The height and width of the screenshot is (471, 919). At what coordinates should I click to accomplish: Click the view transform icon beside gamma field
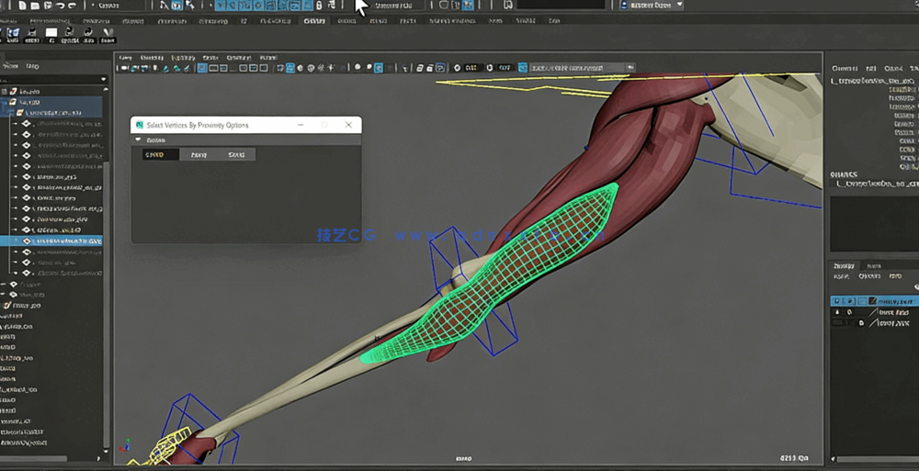(523, 68)
